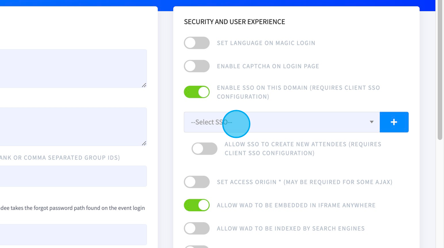The image size is (444, 248).
Task: Toggle Allow SSO to Create New Attendees
Action: coord(205,149)
